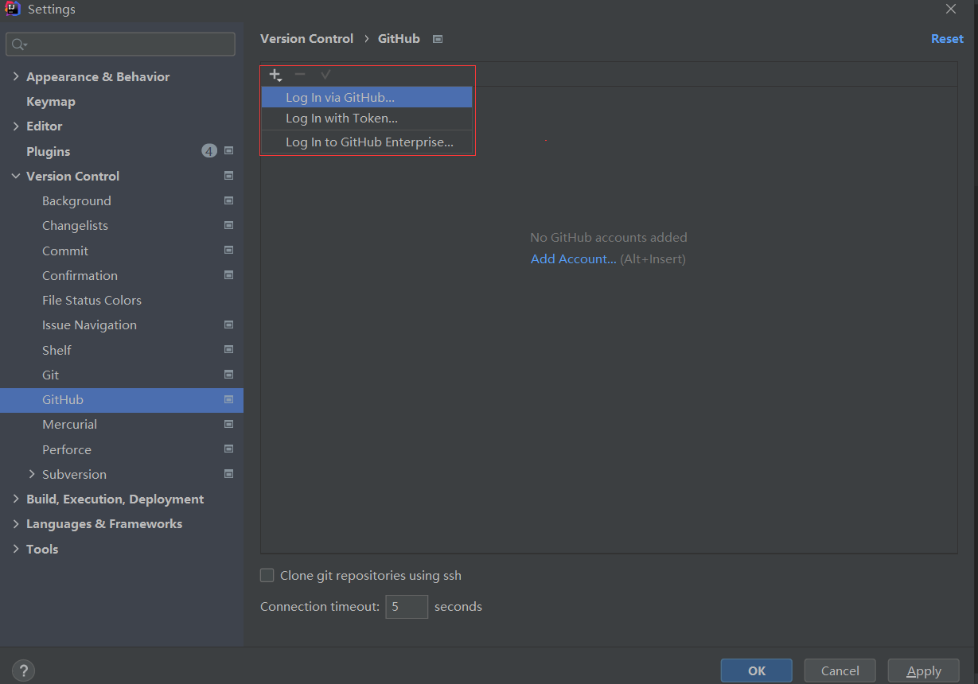Click the project icon on the Background row
978x684 pixels.
point(228,200)
